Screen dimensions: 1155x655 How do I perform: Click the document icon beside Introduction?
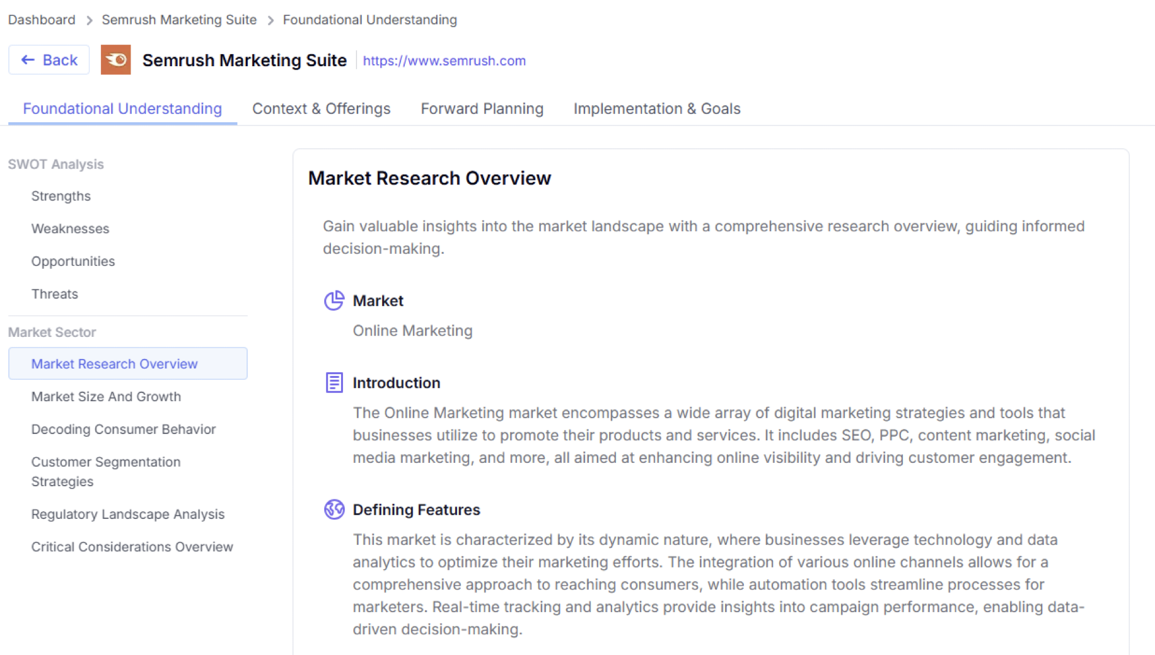tap(333, 383)
